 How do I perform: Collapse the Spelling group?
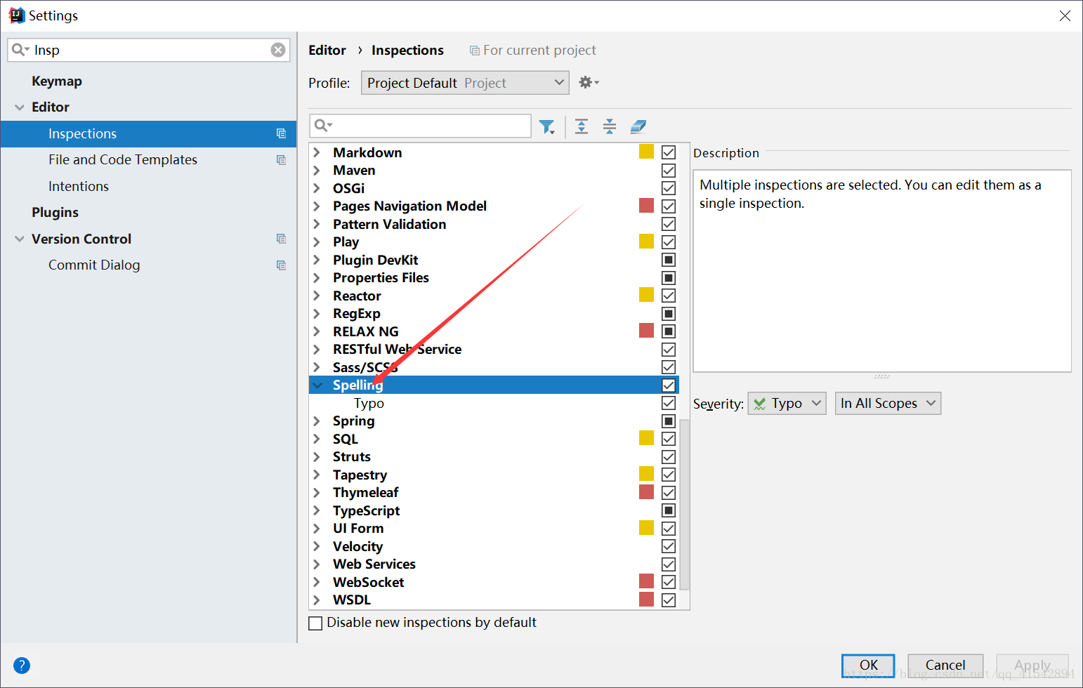[x=317, y=385]
